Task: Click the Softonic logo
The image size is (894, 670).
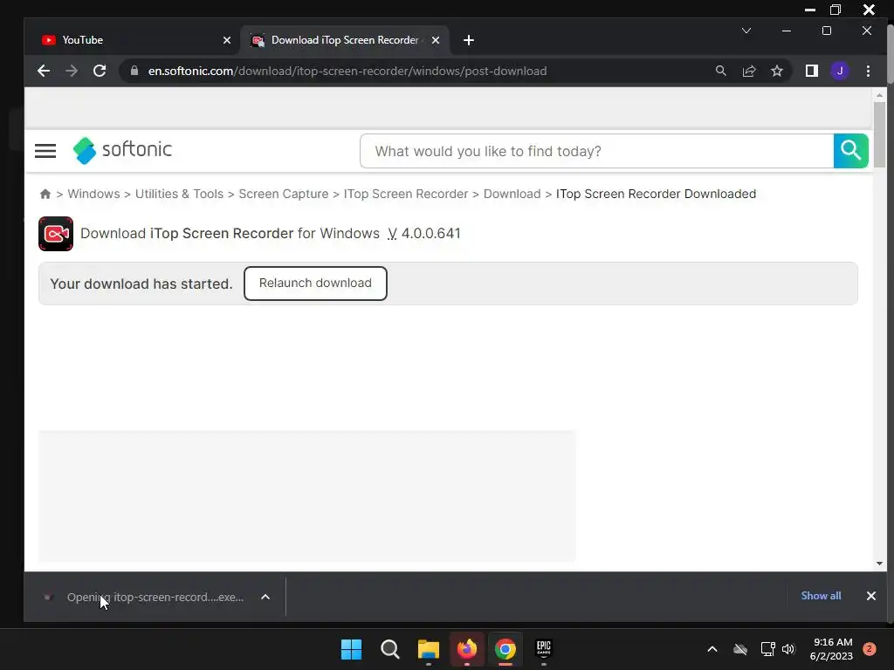Action: pyautogui.click(x=122, y=150)
